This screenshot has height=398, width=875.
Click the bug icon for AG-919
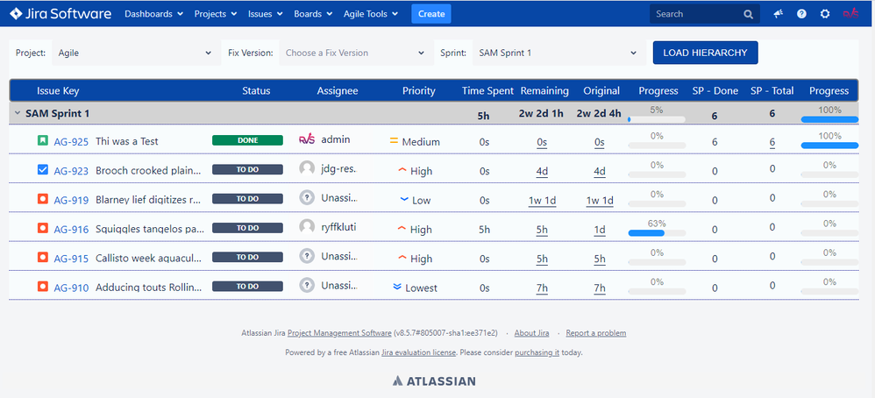pyautogui.click(x=43, y=199)
